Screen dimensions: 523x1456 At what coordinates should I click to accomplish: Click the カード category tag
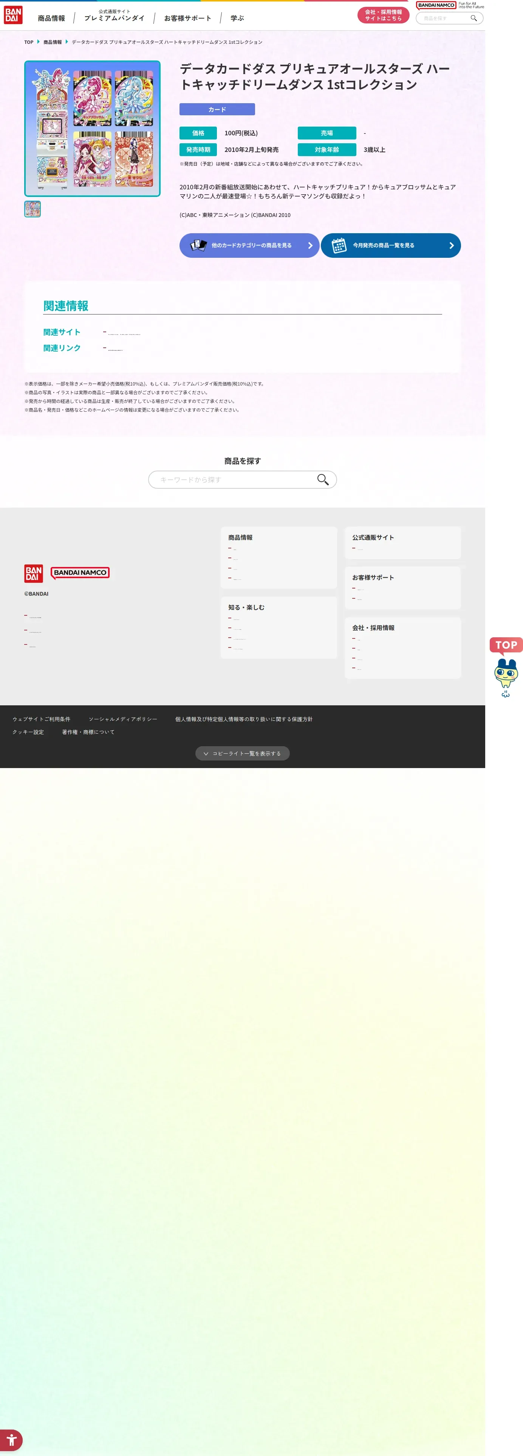pyautogui.click(x=217, y=109)
